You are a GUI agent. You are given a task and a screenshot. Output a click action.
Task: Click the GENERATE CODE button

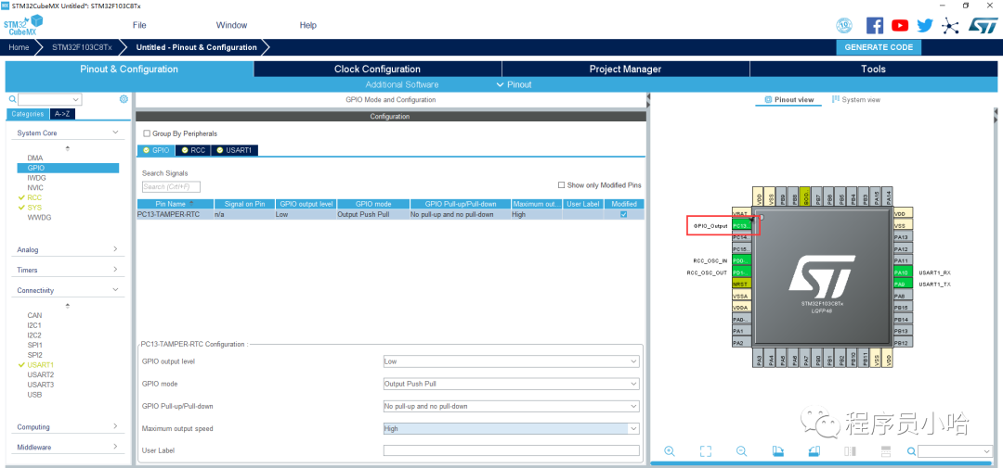pyautogui.click(x=878, y=47)
